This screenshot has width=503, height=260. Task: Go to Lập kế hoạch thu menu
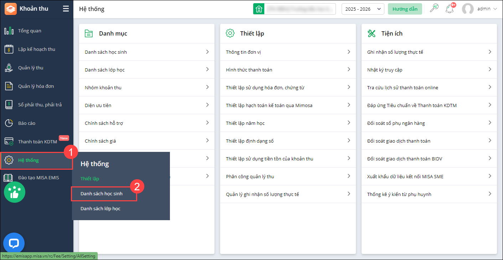tap(37, 49)
